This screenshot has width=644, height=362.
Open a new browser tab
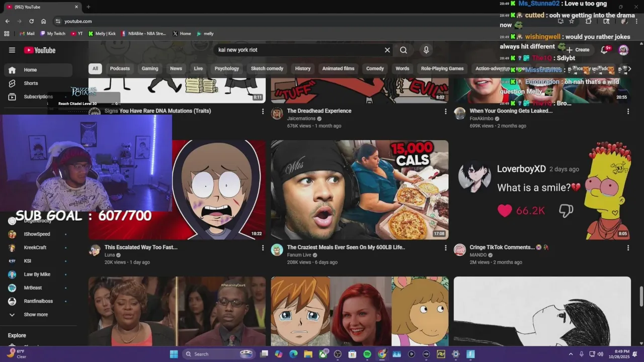(88, 7)
